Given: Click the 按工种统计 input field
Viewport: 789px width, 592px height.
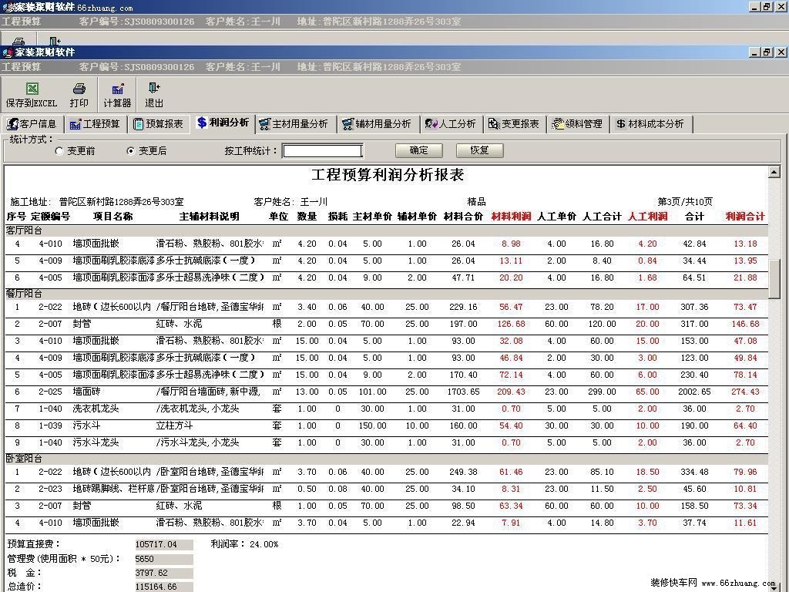Looking at the screenshot, I should [323, 151].
